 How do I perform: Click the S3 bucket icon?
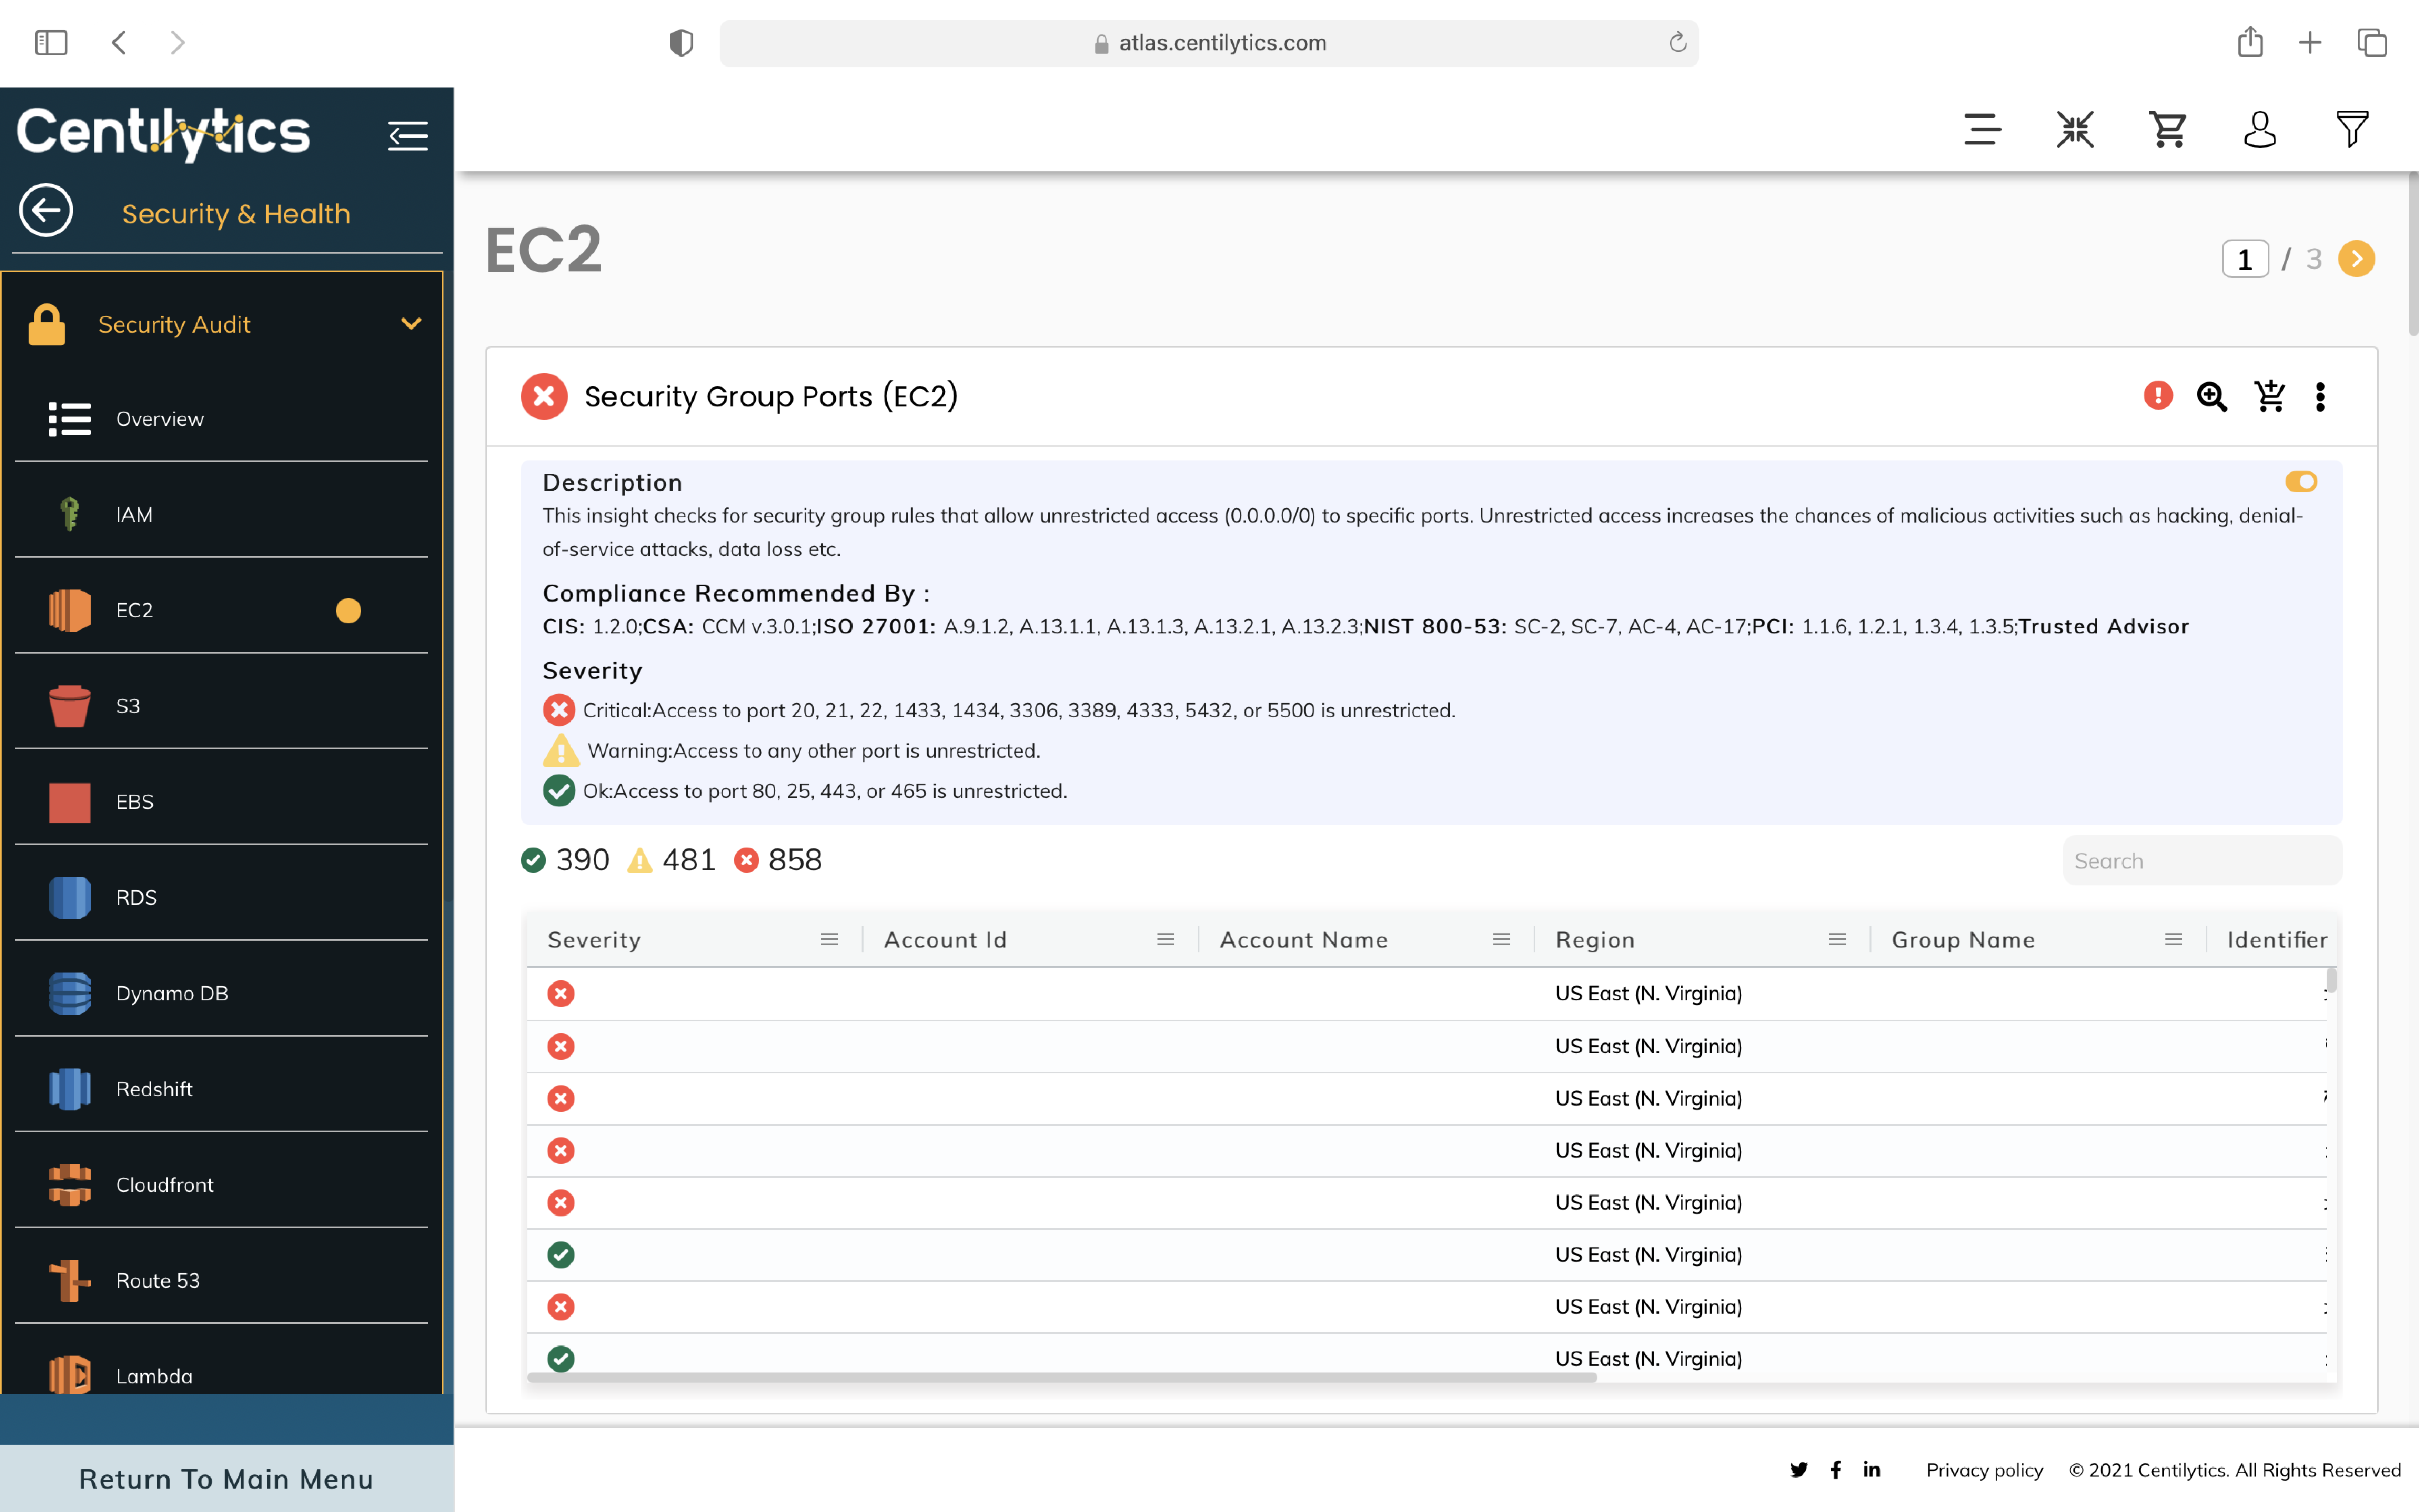(69, 706)
